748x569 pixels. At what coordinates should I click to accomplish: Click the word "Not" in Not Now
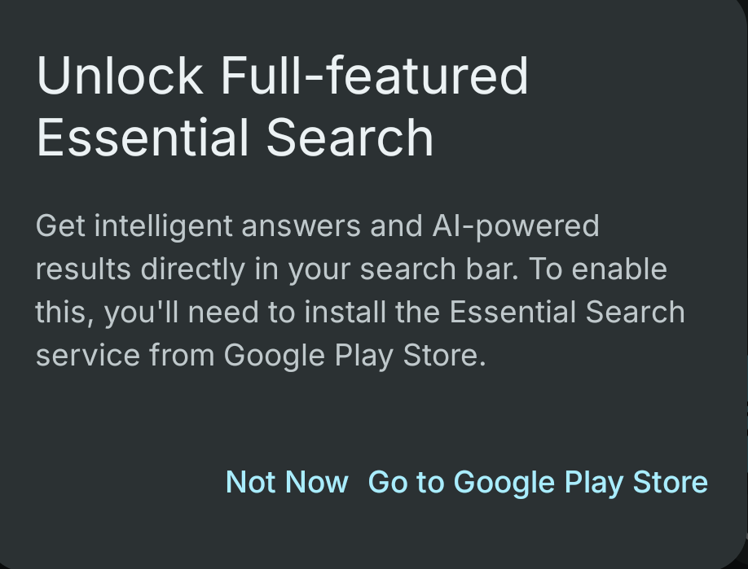[x=249, y=482]
